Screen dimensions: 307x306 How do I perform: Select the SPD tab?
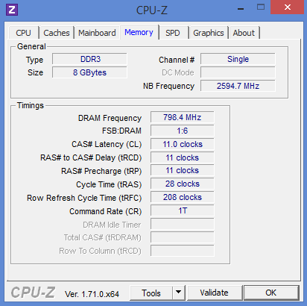(x=173, y=33)
